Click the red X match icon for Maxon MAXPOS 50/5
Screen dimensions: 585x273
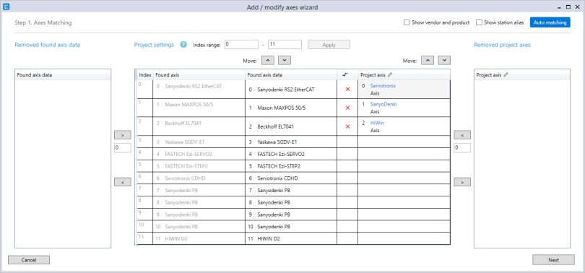tap(347, 108)
